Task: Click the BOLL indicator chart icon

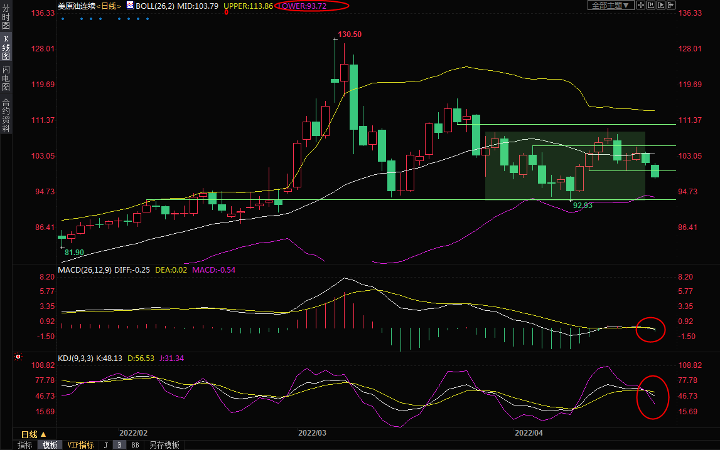Action: click(130, 5)
